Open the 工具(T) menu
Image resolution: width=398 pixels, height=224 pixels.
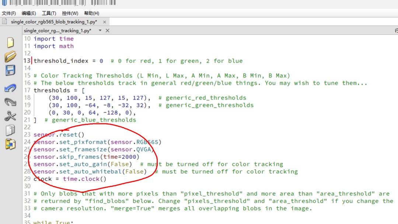tap(49, 13)
